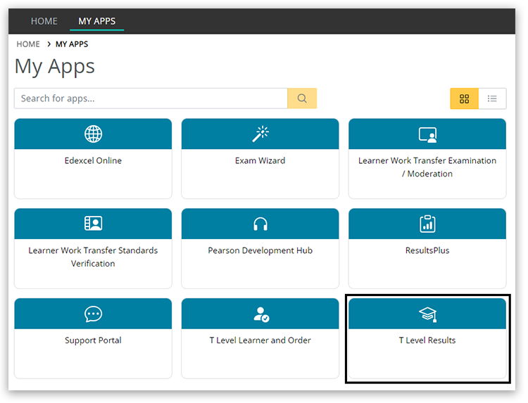Click the Standards Verification ID card icon
Viewport: 528px width, 403px height.
93,224
